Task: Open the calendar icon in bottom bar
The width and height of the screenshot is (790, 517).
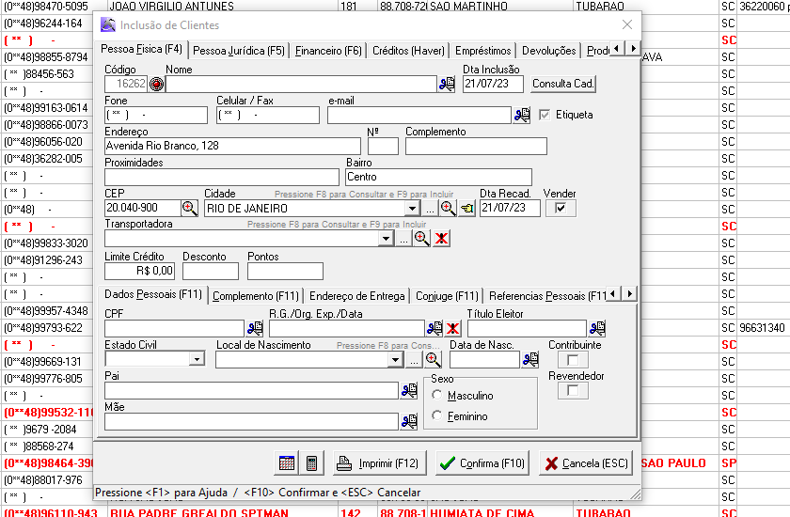Action: point(287,463)
